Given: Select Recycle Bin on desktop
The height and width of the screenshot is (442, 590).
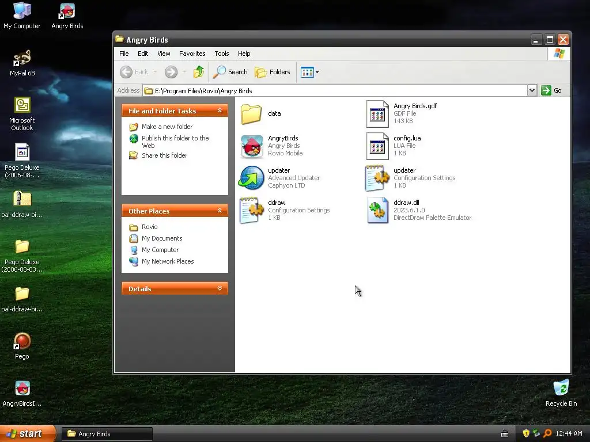Looking at the screenshot, I should (x=561, y=393).
